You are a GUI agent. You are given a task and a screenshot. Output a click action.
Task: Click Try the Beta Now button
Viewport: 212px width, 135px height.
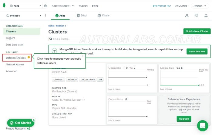197,52
